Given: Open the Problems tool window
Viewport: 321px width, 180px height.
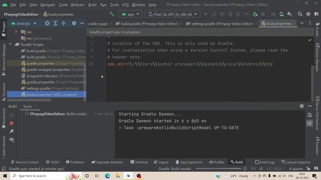Looking at the screenshot, I should (75, 162).
